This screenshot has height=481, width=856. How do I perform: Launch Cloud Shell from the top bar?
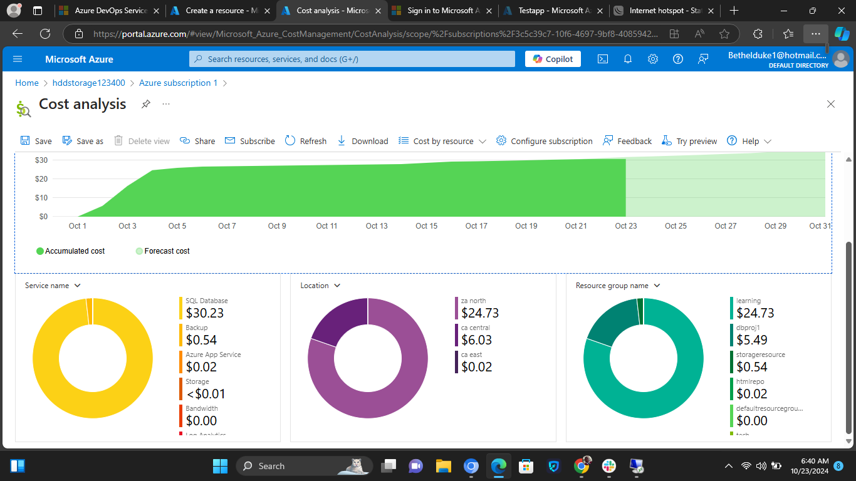click(602, 59)
